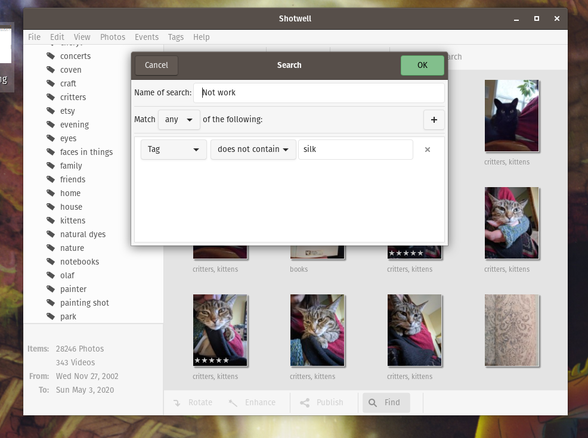588x438 pixels.
Task: Cancel the Search dialog
Action: 156,66
